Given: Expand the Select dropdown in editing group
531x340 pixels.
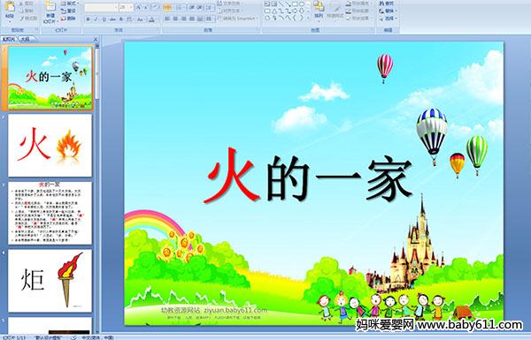Looking at the screenshot, I should click(x=388, y=19).
